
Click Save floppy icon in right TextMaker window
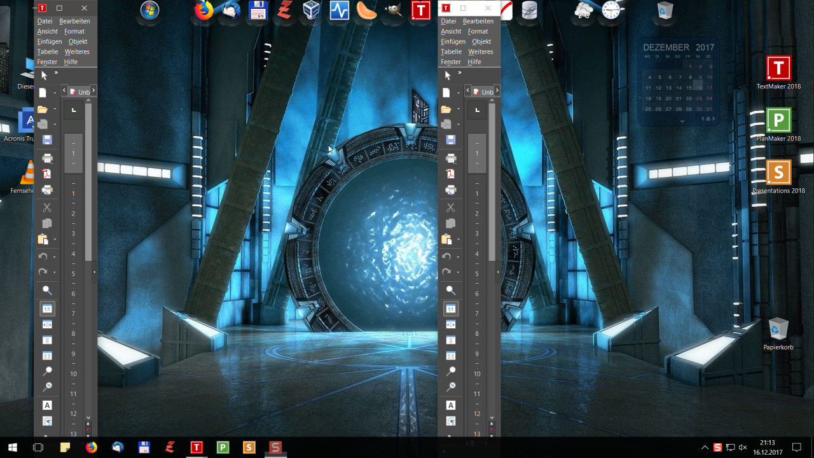click(451, 140)
